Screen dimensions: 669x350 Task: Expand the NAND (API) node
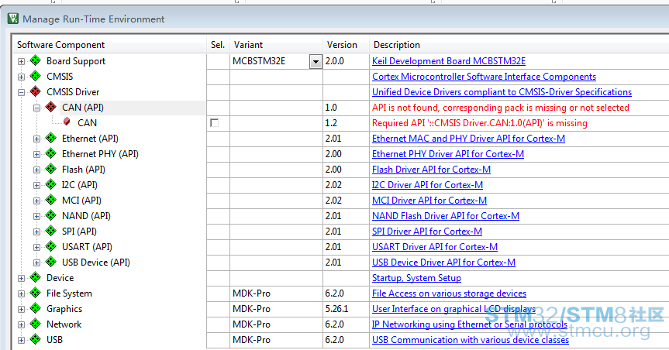pyautogui.click(x=36, y=216)
